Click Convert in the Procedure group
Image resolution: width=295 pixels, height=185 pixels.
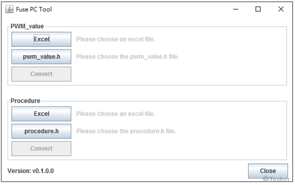[41, 149]
